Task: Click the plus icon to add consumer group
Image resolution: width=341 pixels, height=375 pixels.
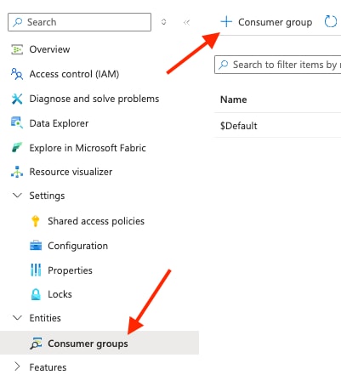Action: (226, 22)
